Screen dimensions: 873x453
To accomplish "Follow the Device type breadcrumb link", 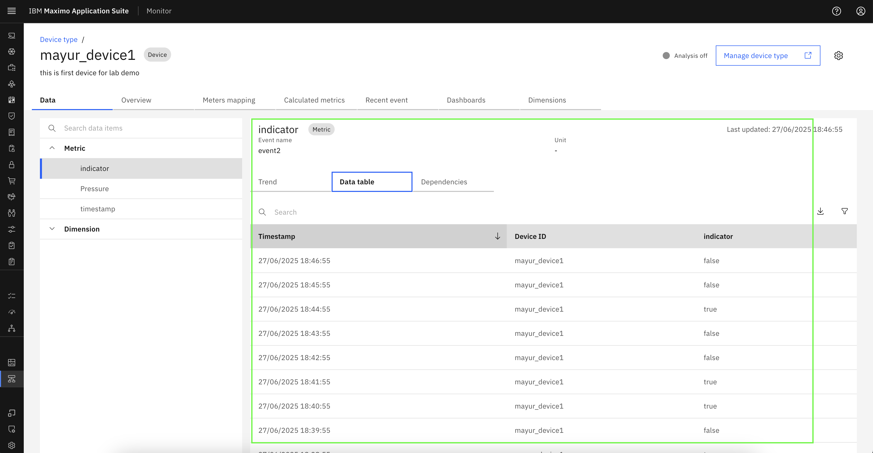I will click(59, 40).
